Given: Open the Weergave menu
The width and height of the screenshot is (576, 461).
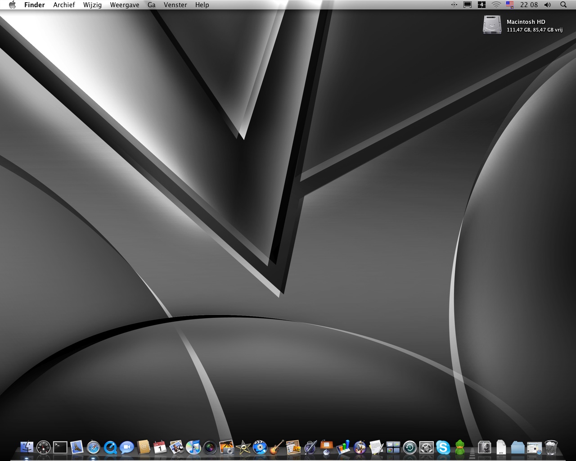Looking at the screenshot, I should click(x=125, y=5).
